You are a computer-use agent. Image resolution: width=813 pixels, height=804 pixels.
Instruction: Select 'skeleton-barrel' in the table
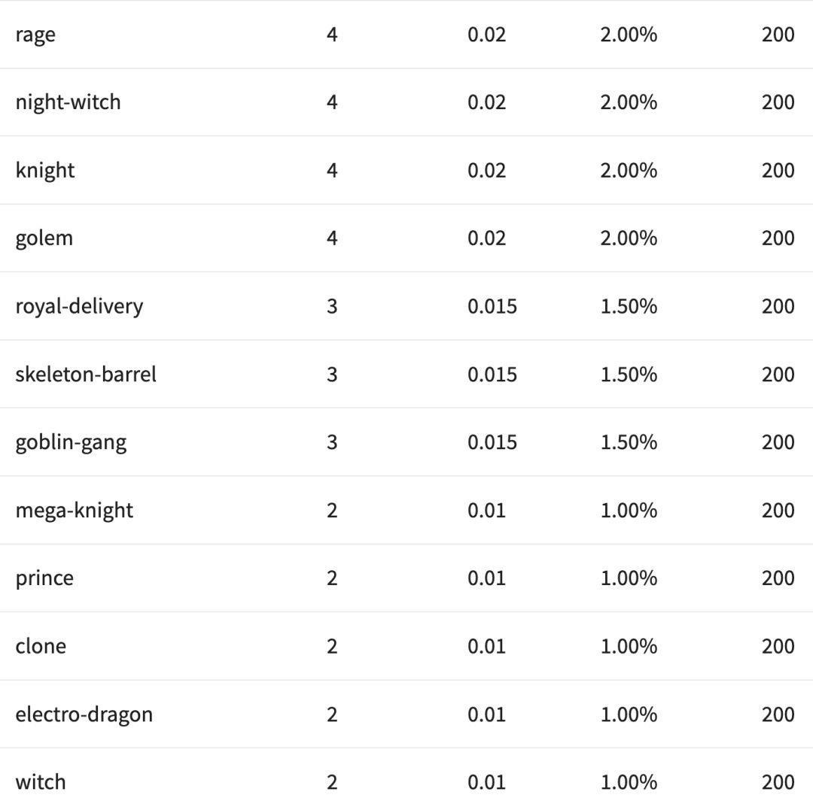[86, 375]
